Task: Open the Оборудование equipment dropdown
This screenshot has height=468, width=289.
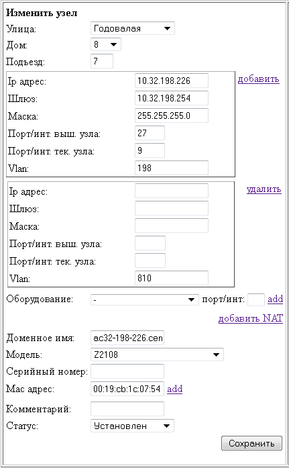Action: point(145,299)
